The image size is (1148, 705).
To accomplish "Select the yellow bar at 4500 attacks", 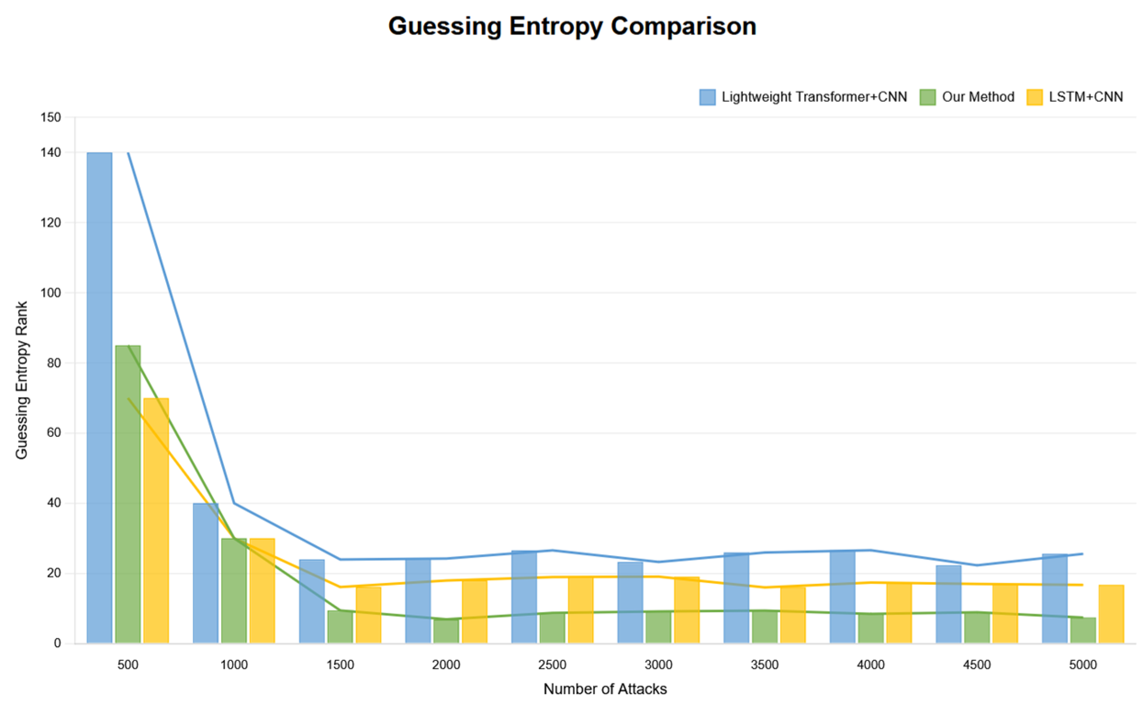I will [x=1005, y=614].
